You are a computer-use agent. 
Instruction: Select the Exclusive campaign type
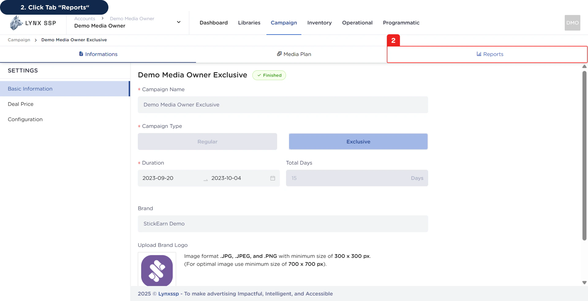(358, 141)
